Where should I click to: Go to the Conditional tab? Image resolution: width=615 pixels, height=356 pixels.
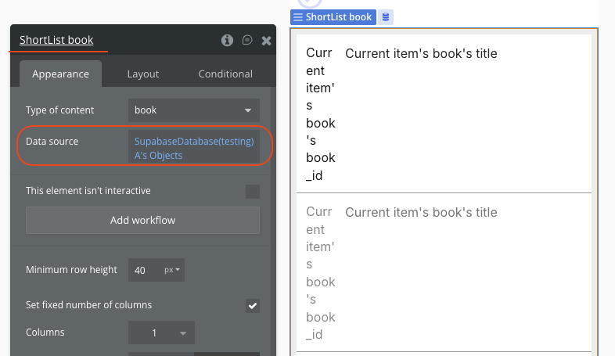point(225,74)
